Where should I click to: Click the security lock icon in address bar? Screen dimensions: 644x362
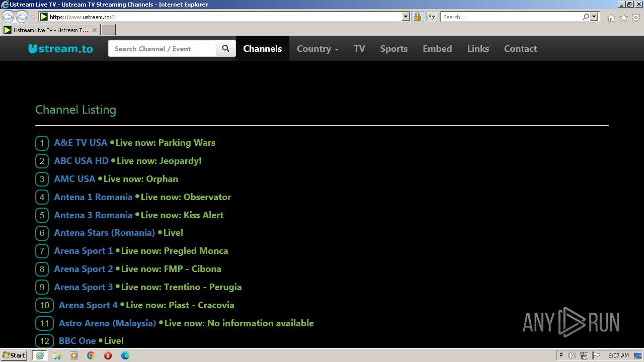(417, 17)
